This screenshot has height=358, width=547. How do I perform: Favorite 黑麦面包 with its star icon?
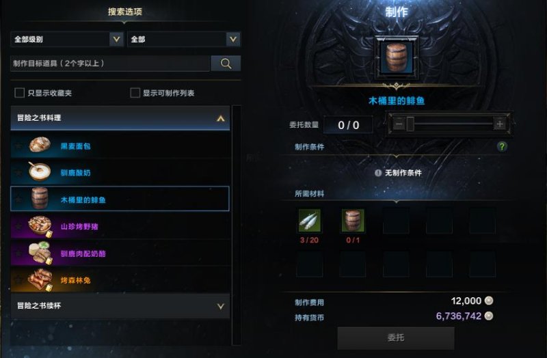[18, 146]
